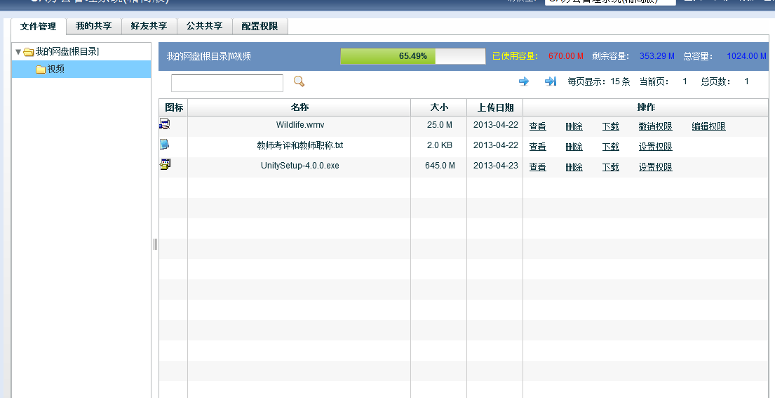Click 查看 for 教师考评和教师职称.txt
Screen dimensions: 775x398
(x=538, y=147)
